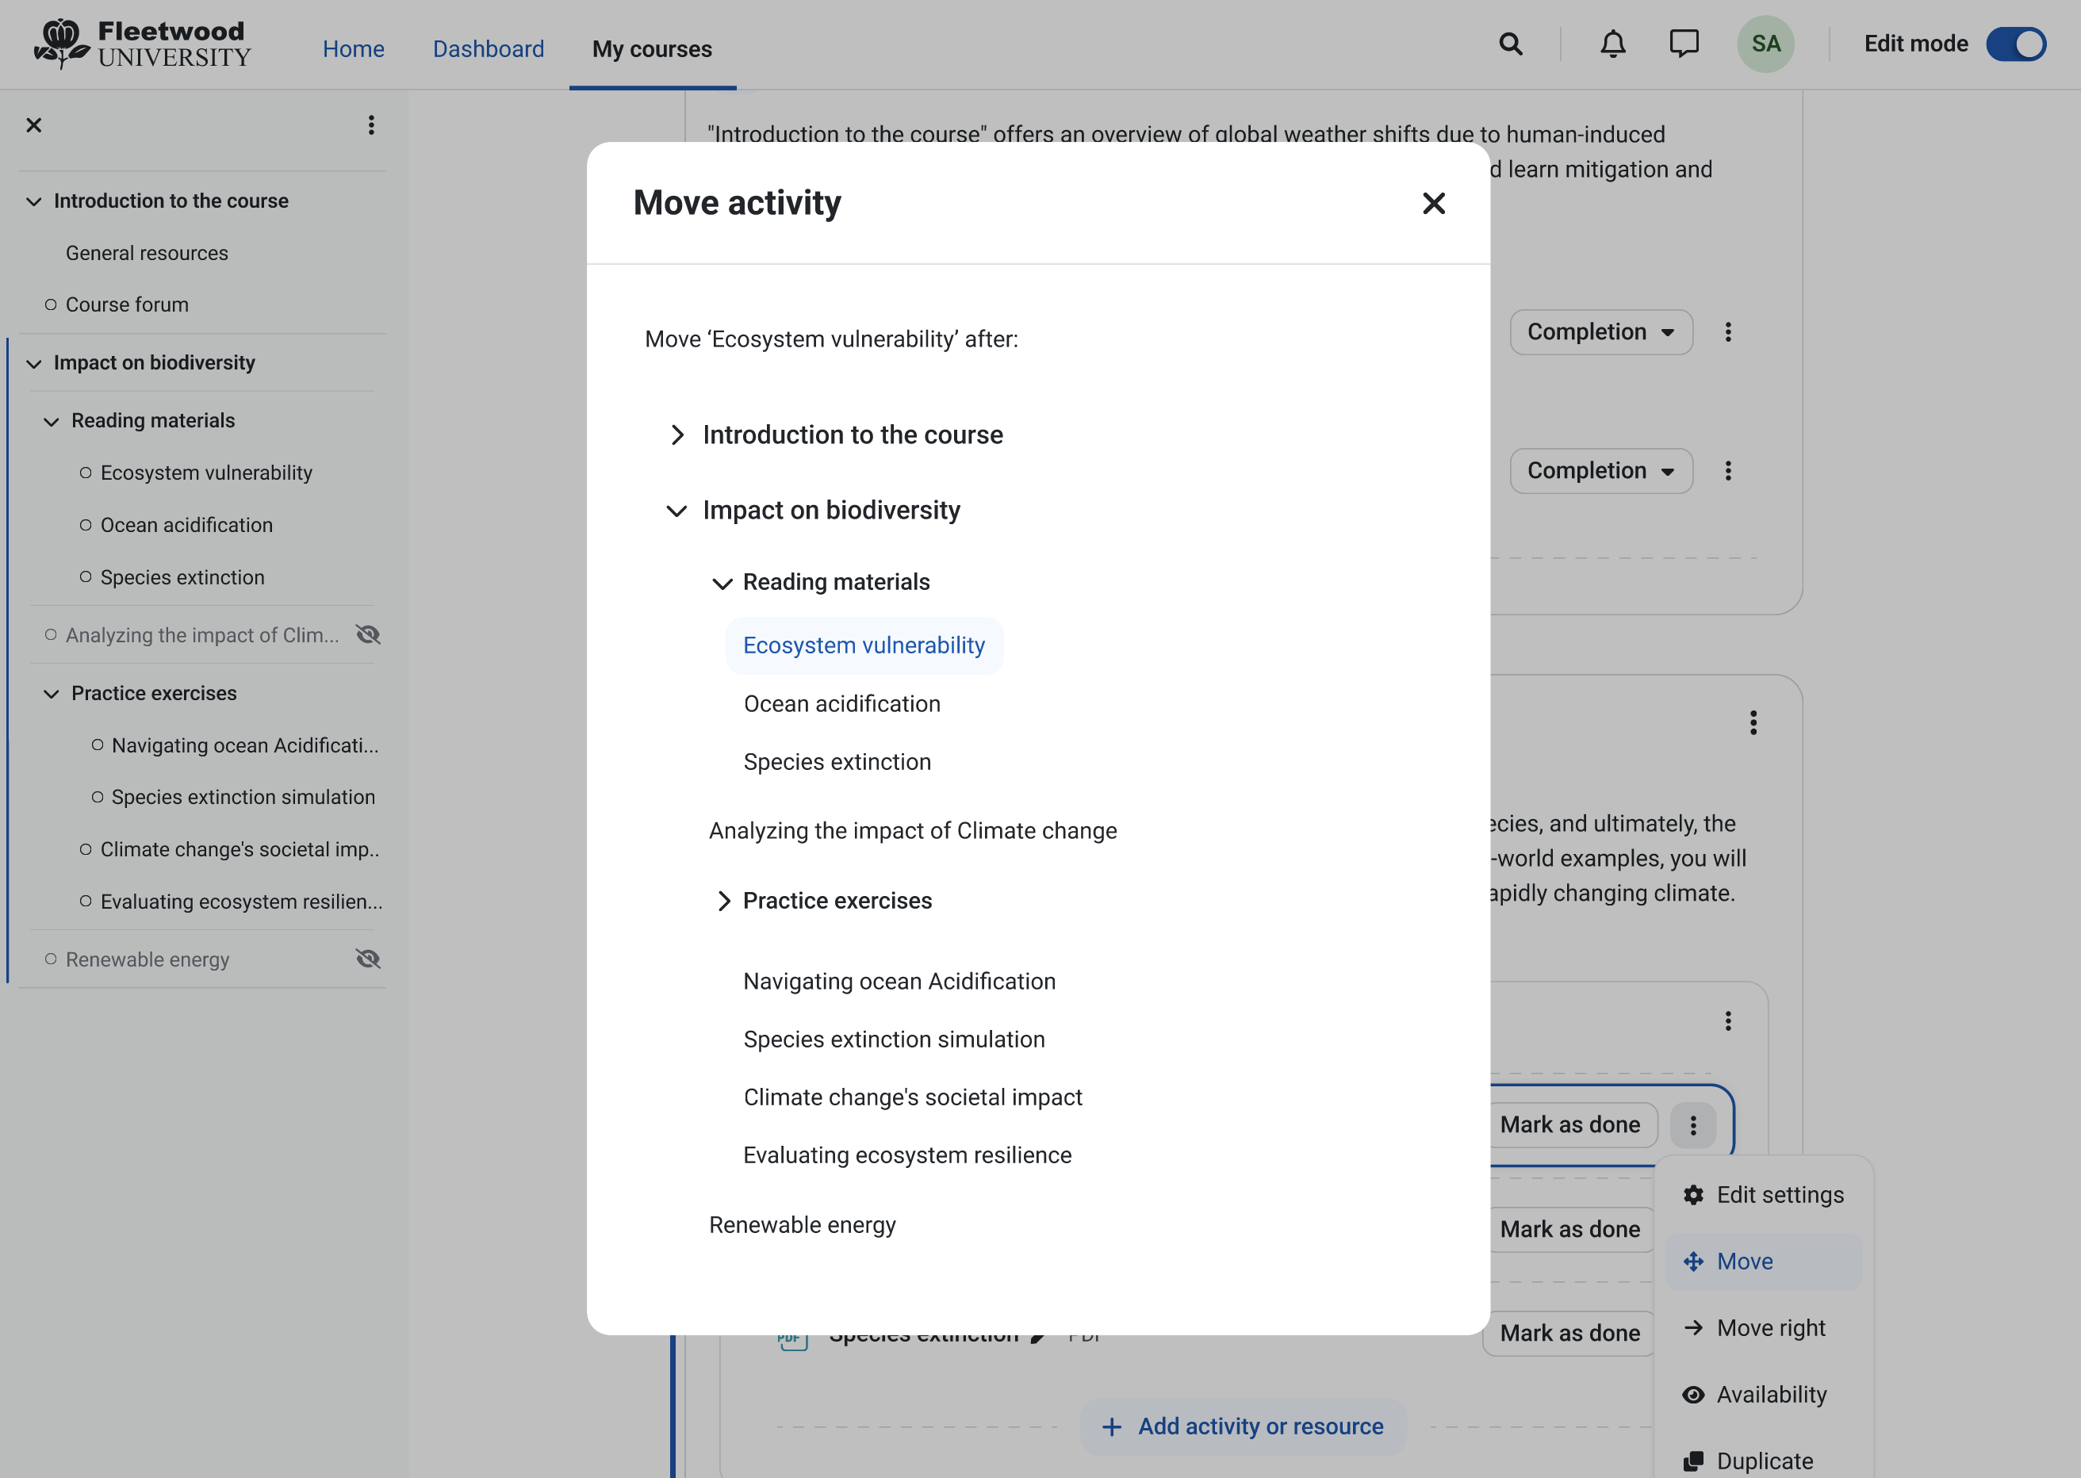This screenshot has width=2081, height=1478.
Task: Select Climate change's societal impact in dialog
Action: tap(912, 1097)
